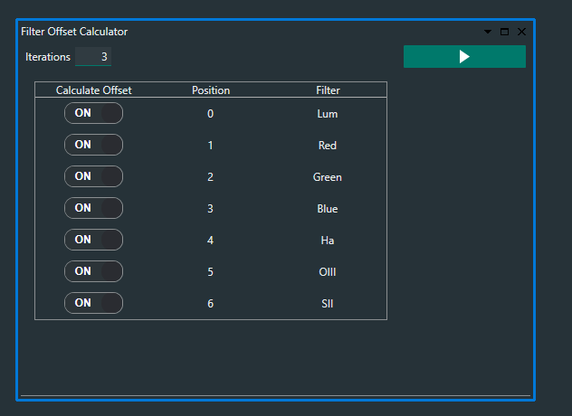The width and height of the screenshot is (572, 416).
Task: Turn off Green filter offset switch
Action: pyautogui.click(x=93, y=176)
